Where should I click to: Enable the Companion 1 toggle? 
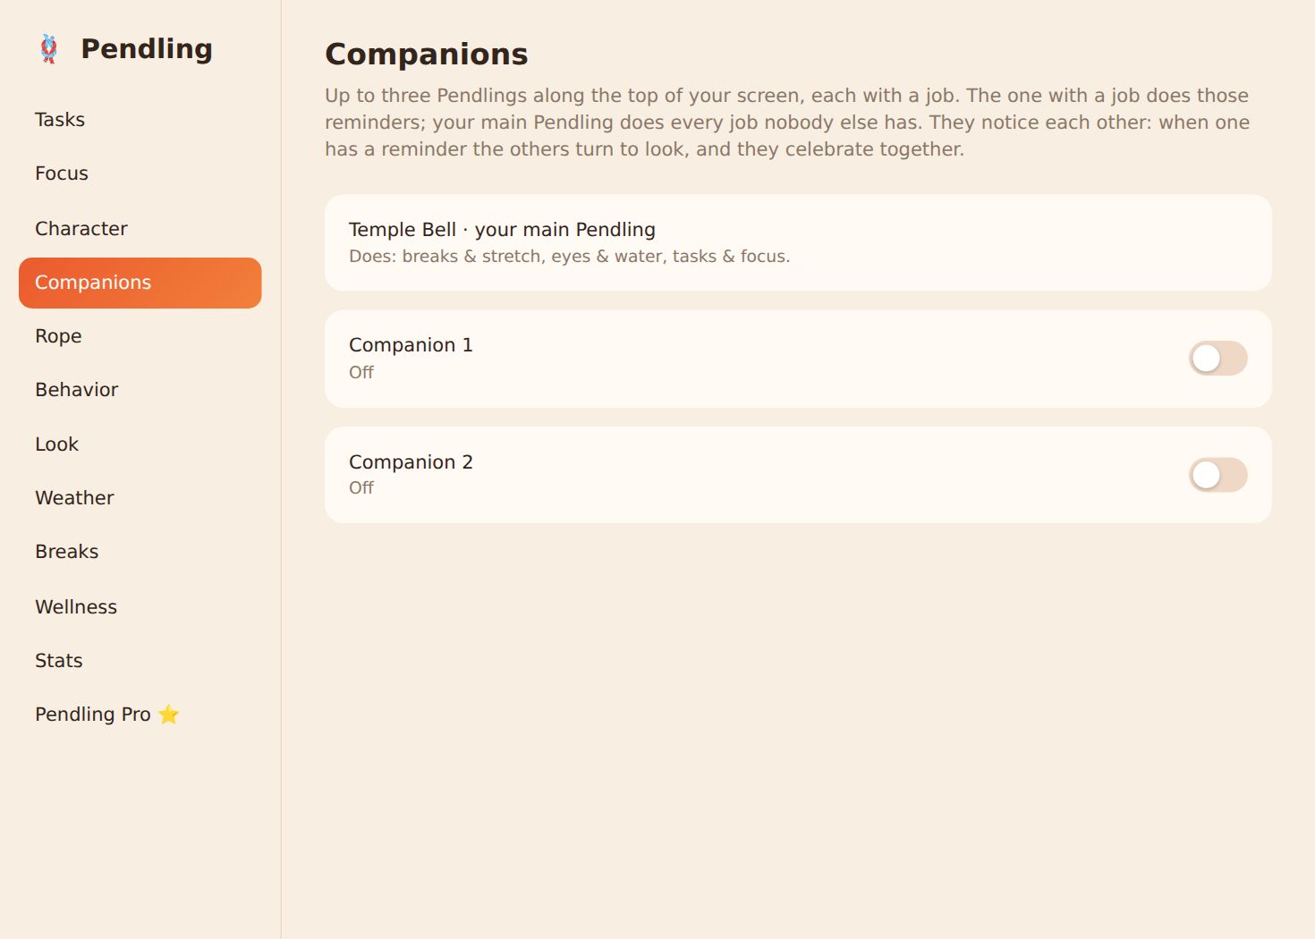pyautogui.click(x=1217, y=359)
